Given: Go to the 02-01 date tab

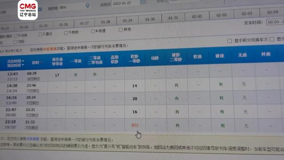Looking at the screenshot, I should coord(197,16).
